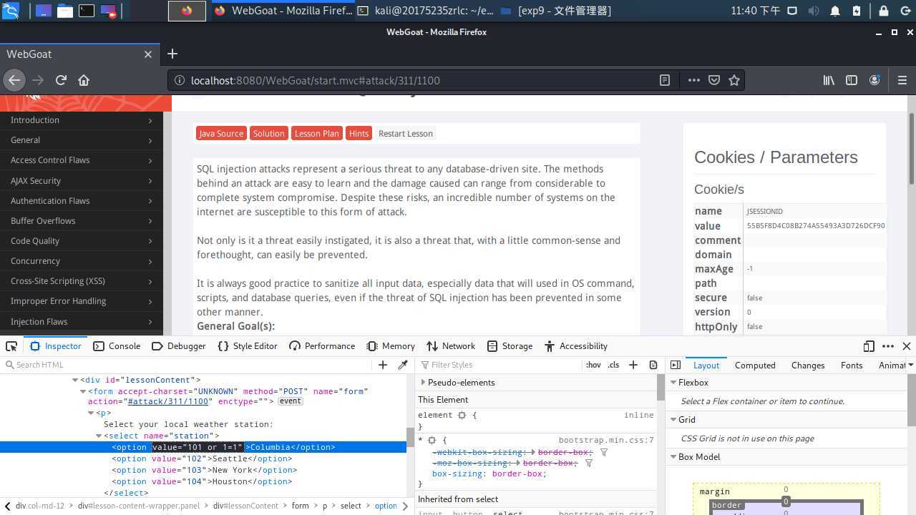Switch to the Console devtools tab
916x515 pixels.
coord(117,346)
